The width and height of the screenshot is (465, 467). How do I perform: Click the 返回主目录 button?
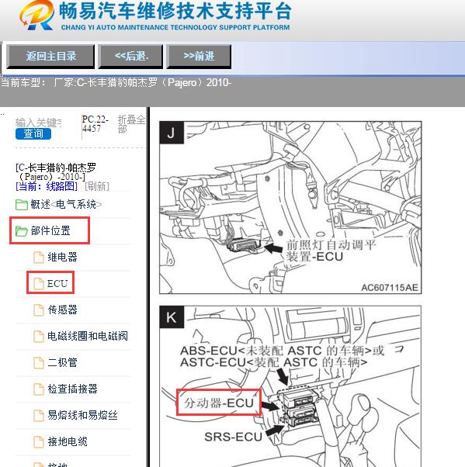[50, 57]
